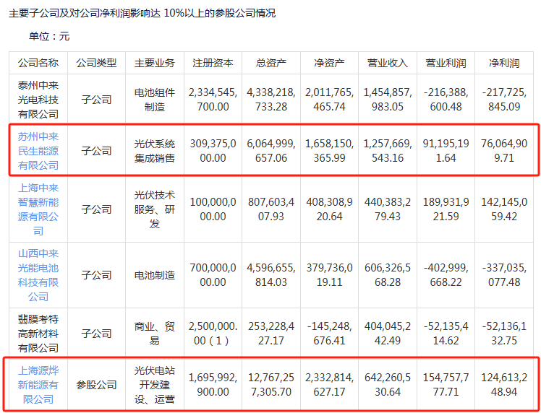This screenshot has height=413, width=541.
Task: Select net assets 379,736,019.11
Action: pyautogui.click(x=330, y=275)
